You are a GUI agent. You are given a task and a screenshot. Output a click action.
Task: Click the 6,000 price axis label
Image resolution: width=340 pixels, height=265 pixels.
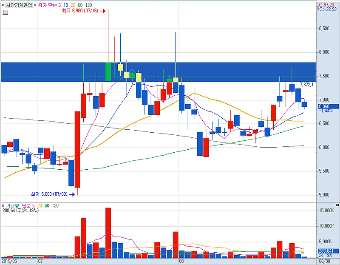[324, 147]
